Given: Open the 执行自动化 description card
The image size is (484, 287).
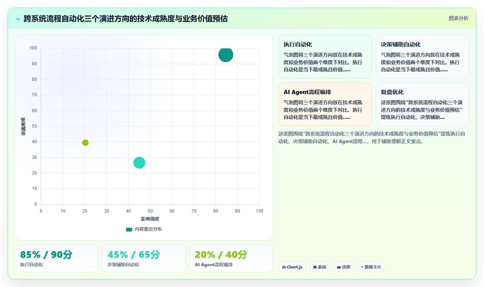Looking at the screenshot, I should coord(325,57).
